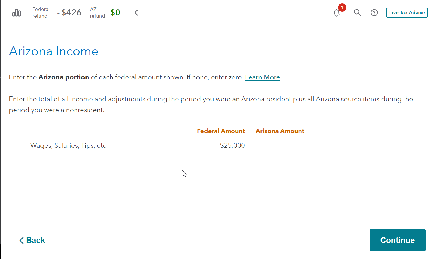The width and height of the screenshot is (434, 259).
Task: Go back with the Back button
Action: click(x=32, y=240)
